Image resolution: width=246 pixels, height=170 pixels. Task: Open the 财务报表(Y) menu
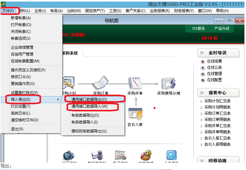(x=184, y=11)
